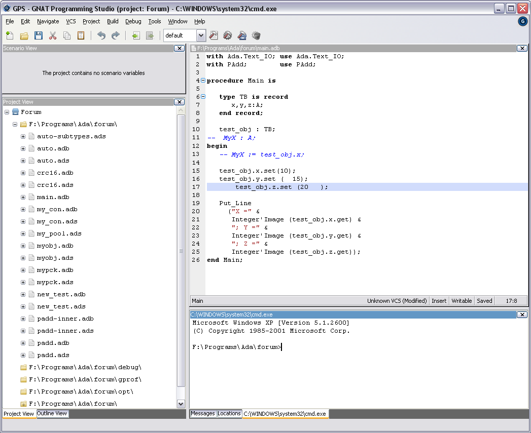Switch to the Outline View tab
Viewport: 531px width, 433px height.
point(52,414)
